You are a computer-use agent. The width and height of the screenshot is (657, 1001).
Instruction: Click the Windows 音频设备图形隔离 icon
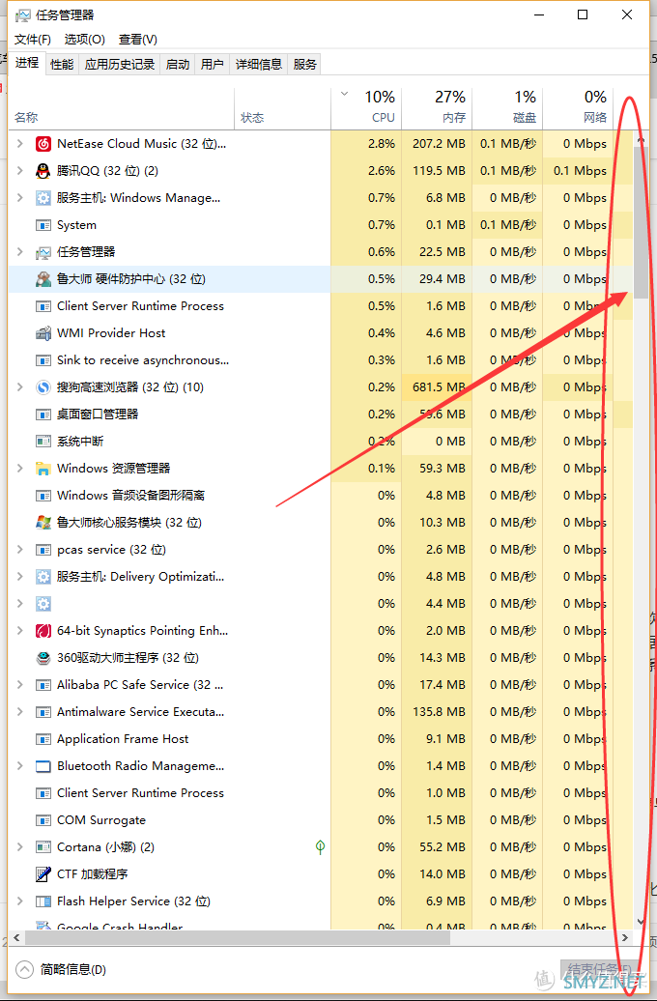click(43, 496)
